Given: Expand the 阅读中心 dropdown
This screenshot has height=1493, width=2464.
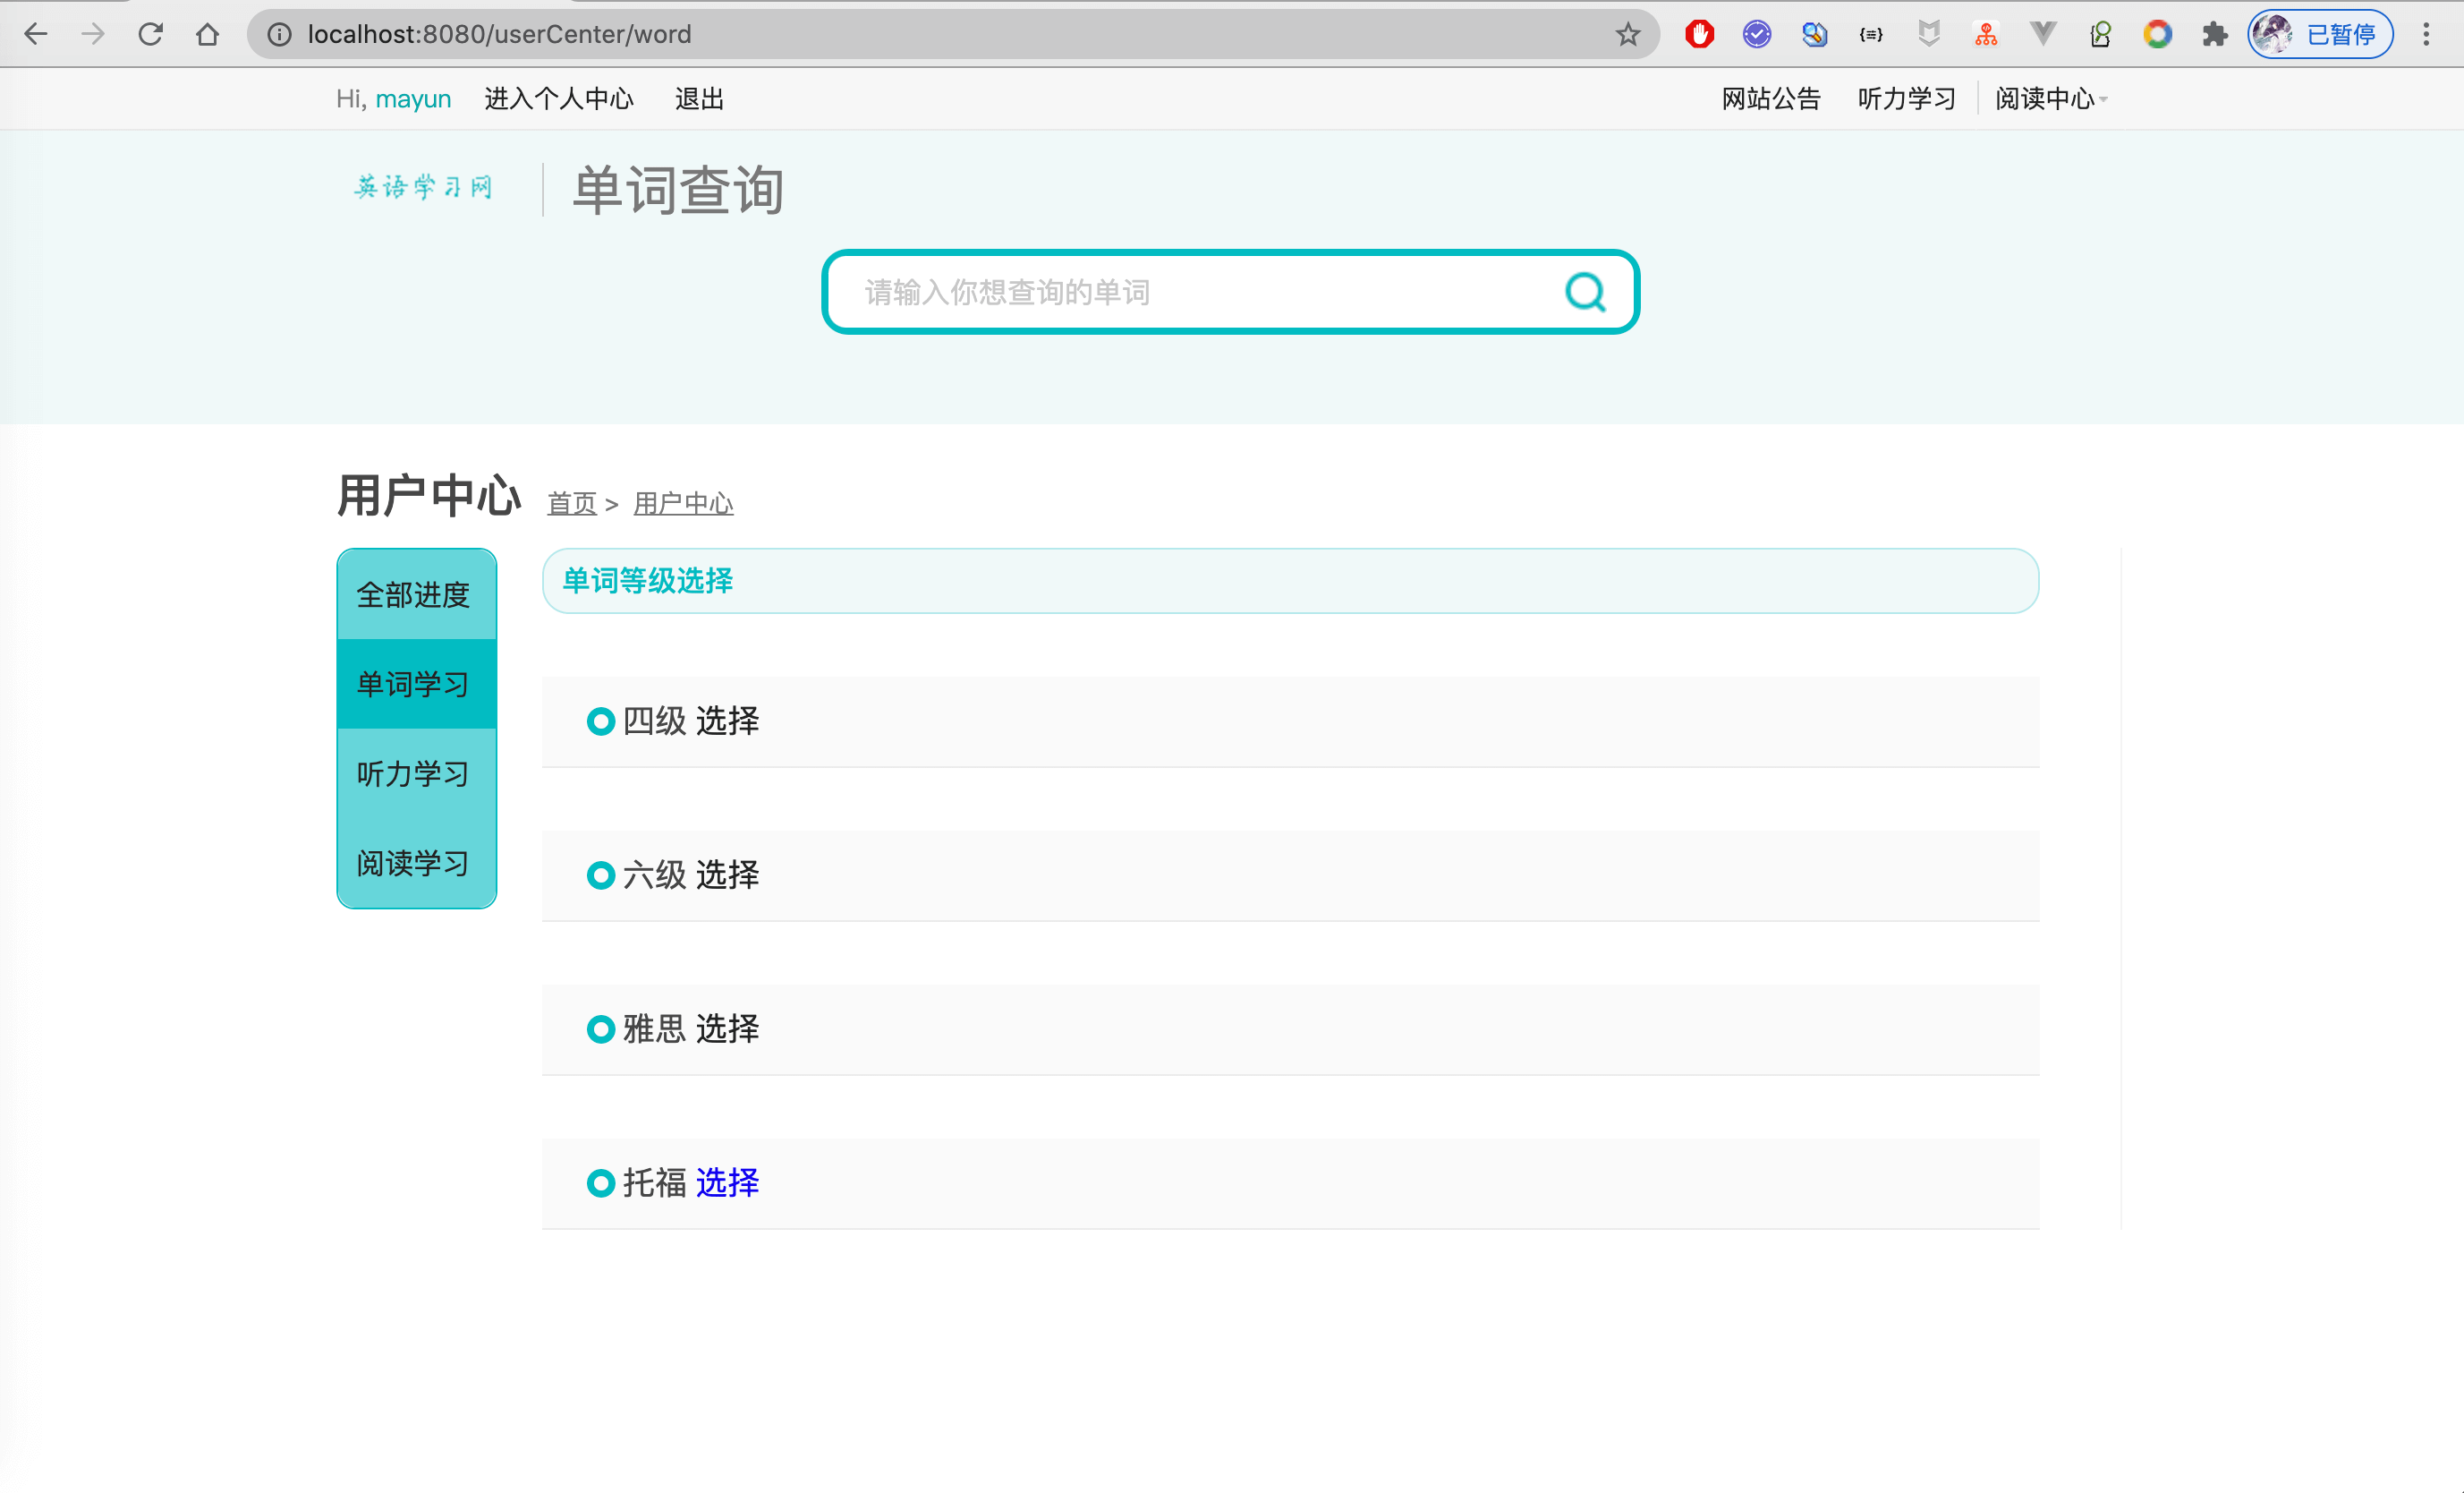Looking at the screenshot, I should coord(2050,99).
